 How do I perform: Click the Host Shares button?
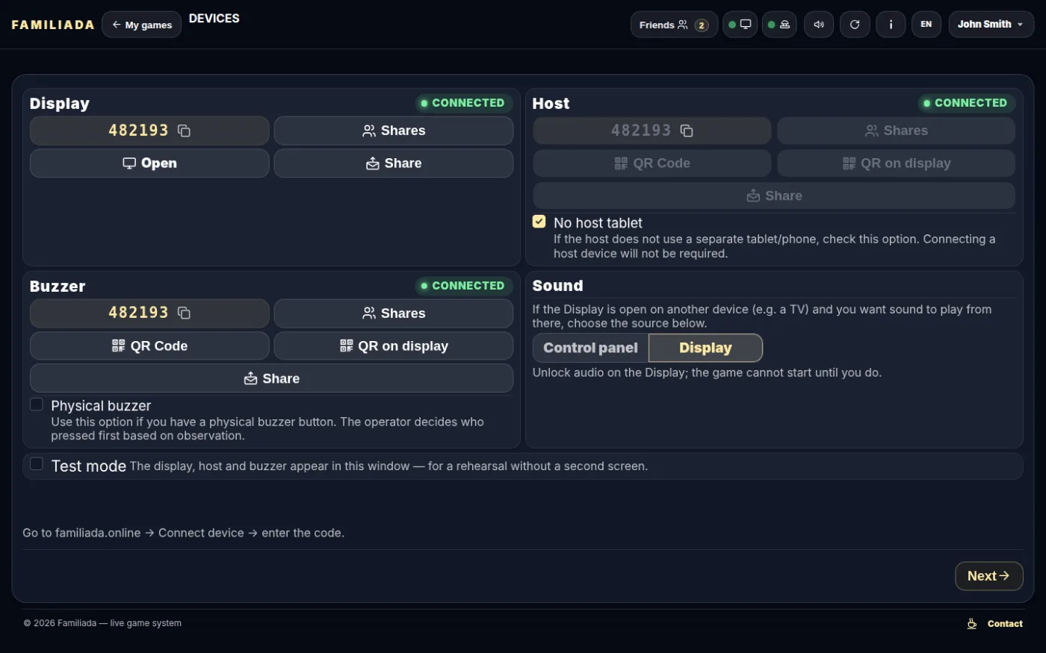[897, 131]
